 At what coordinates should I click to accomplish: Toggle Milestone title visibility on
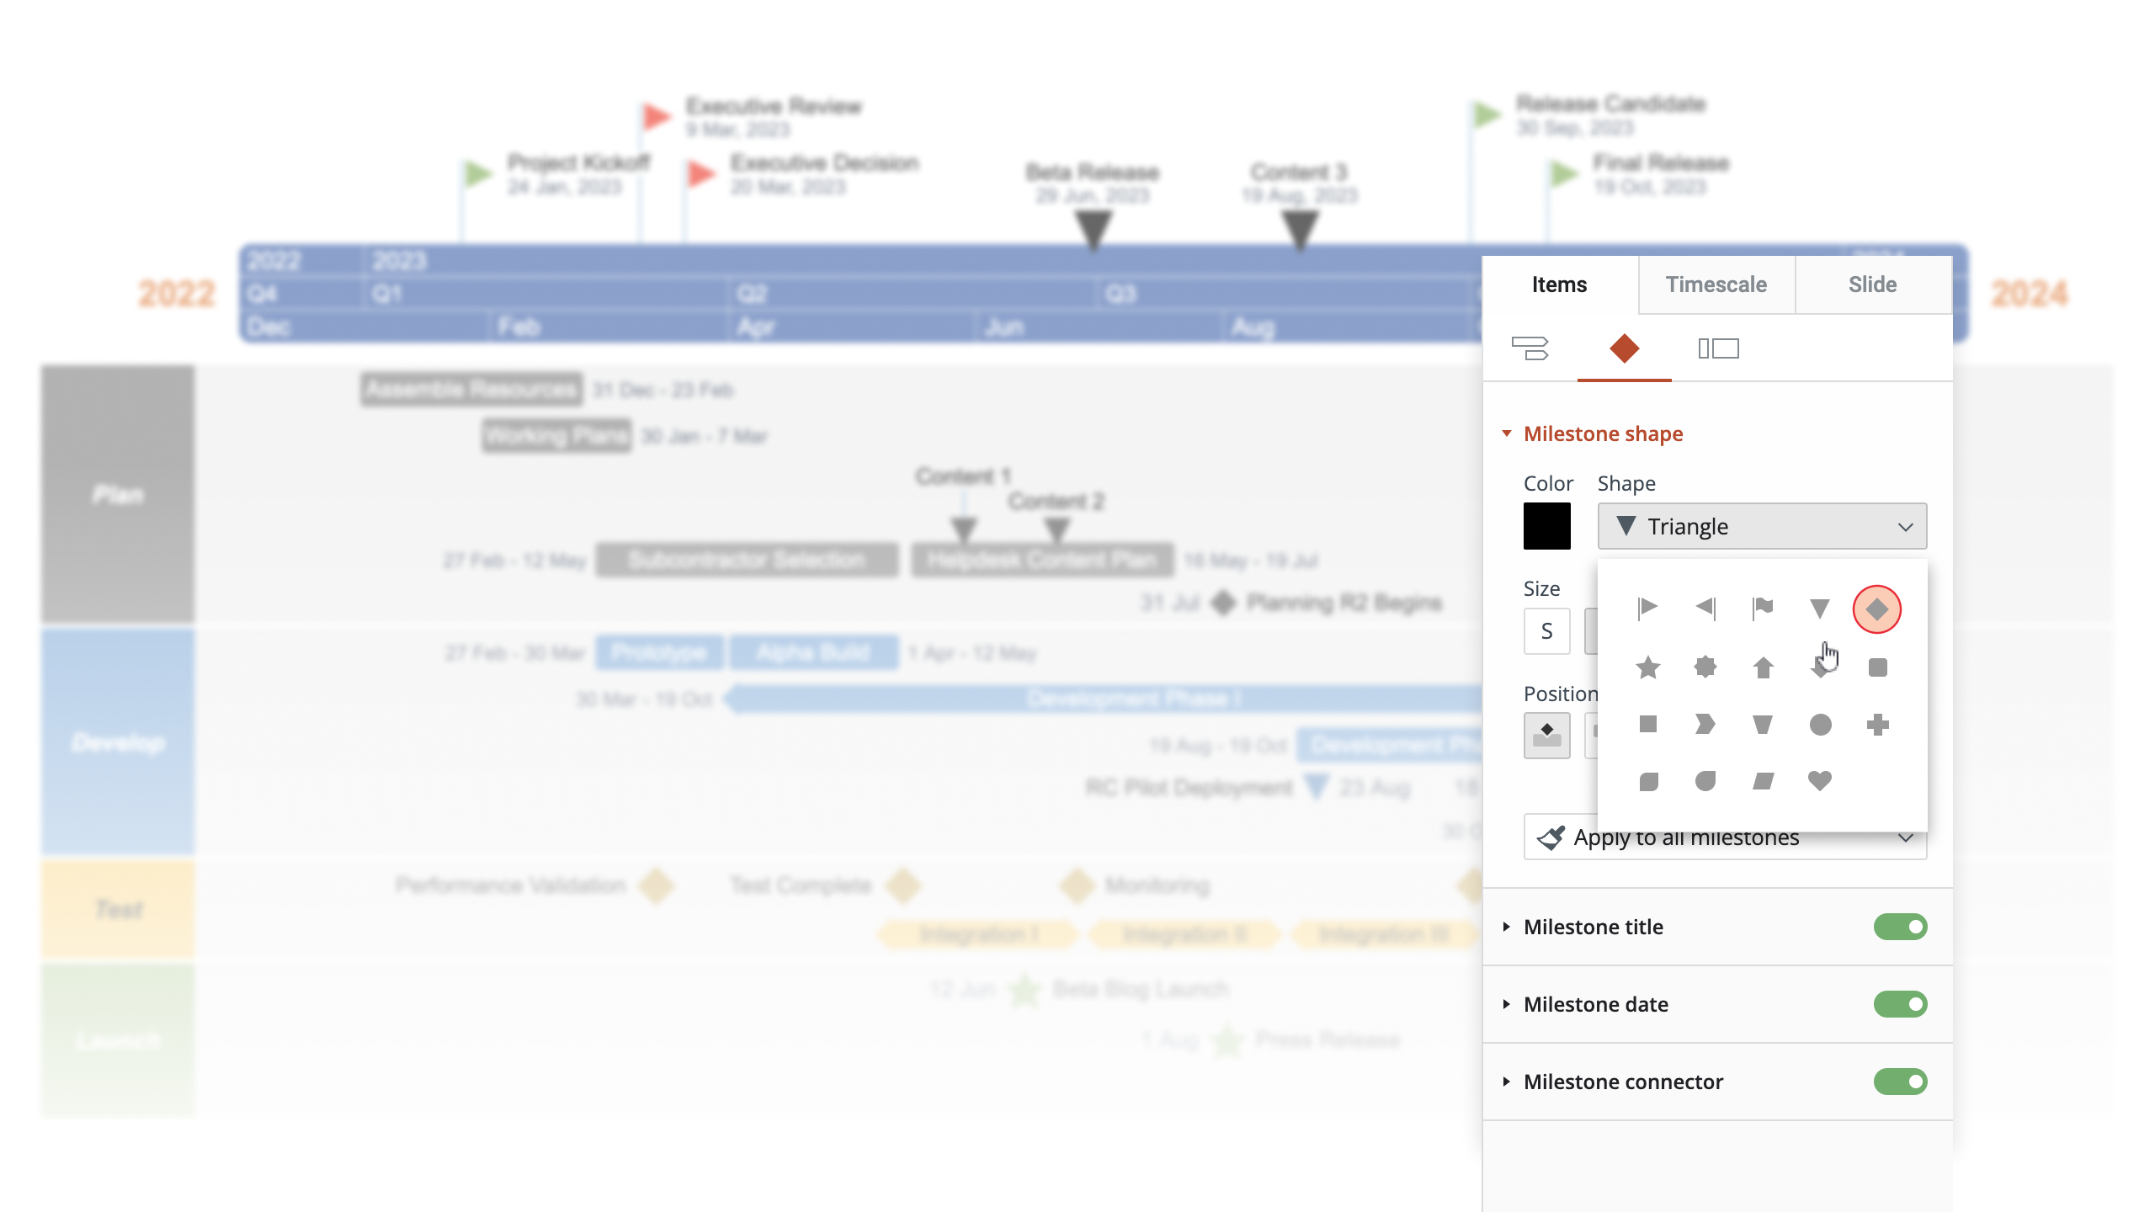pos(1901,927)
